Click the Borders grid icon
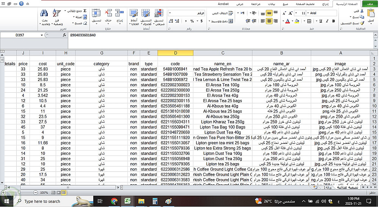The height and width of the screenshot is (207, 379). 309,21
